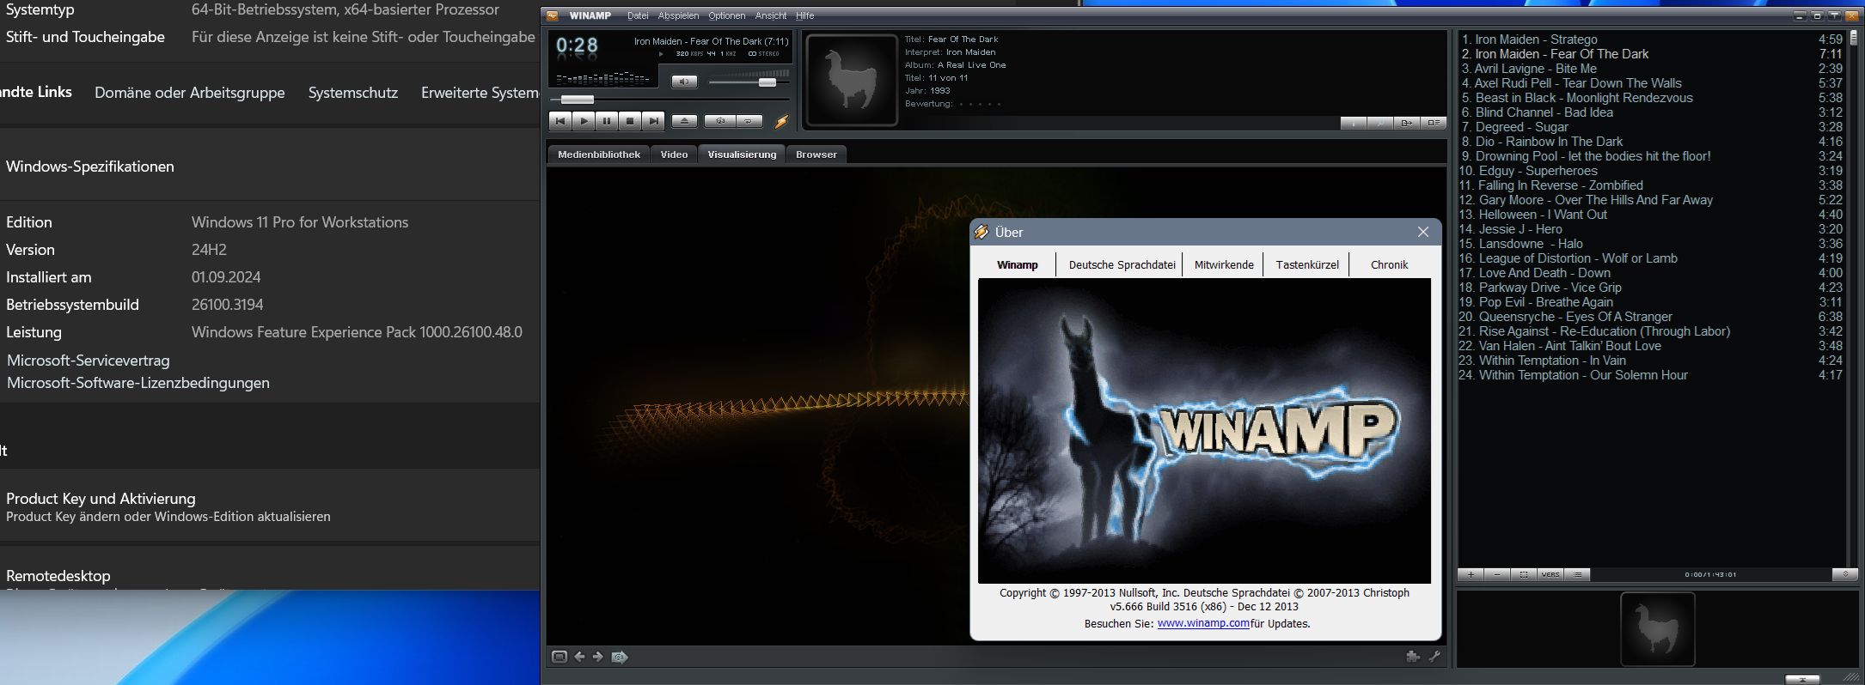The height and width of the screenshot is (685, 1865).
Task: Click the magnifier button in info panel
Action: pos(1380,123)
